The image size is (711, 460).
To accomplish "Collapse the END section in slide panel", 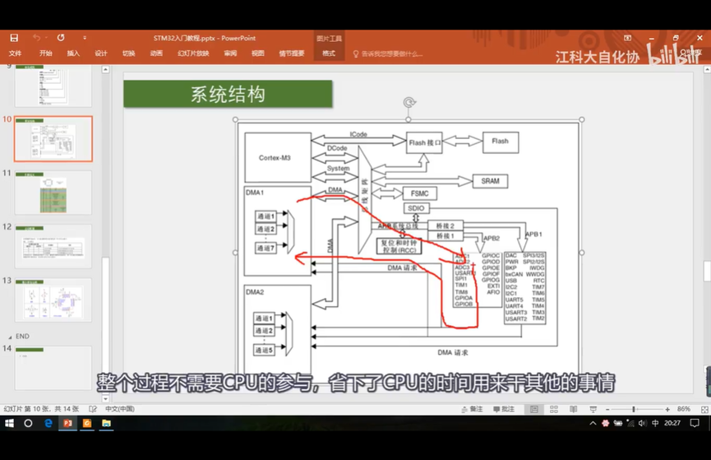I will (10, 337).
